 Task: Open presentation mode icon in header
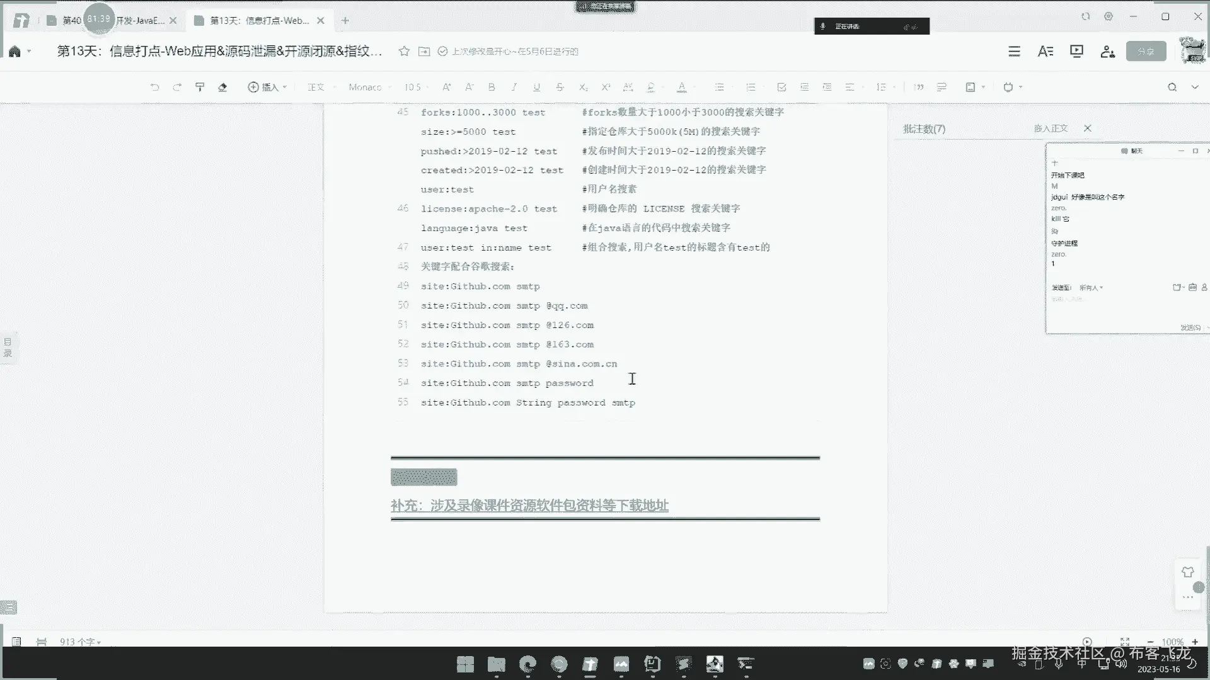click(x=1076, y=51)
